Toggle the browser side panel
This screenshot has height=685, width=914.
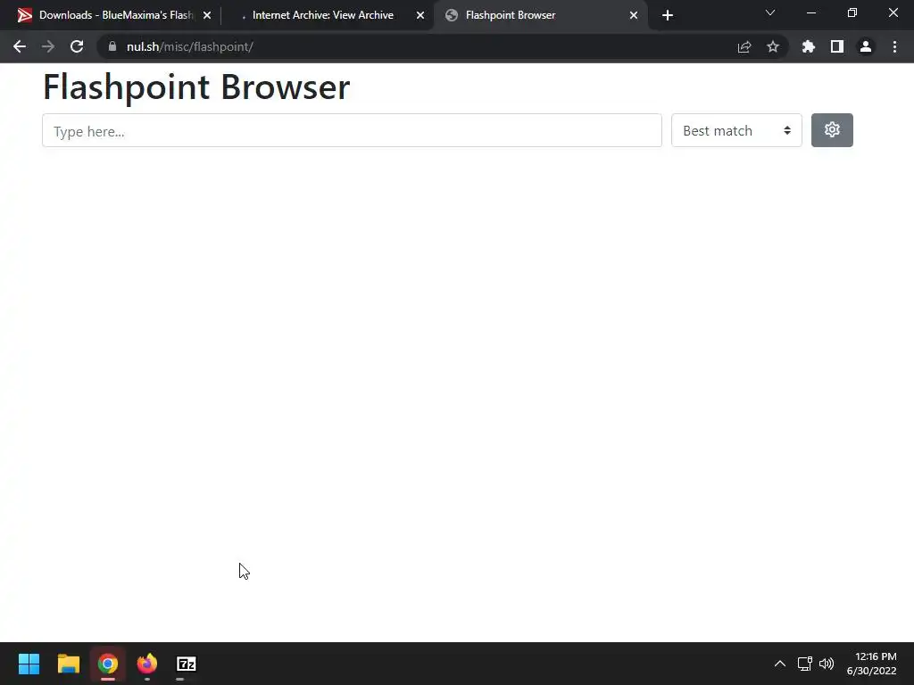pos(837,46)
